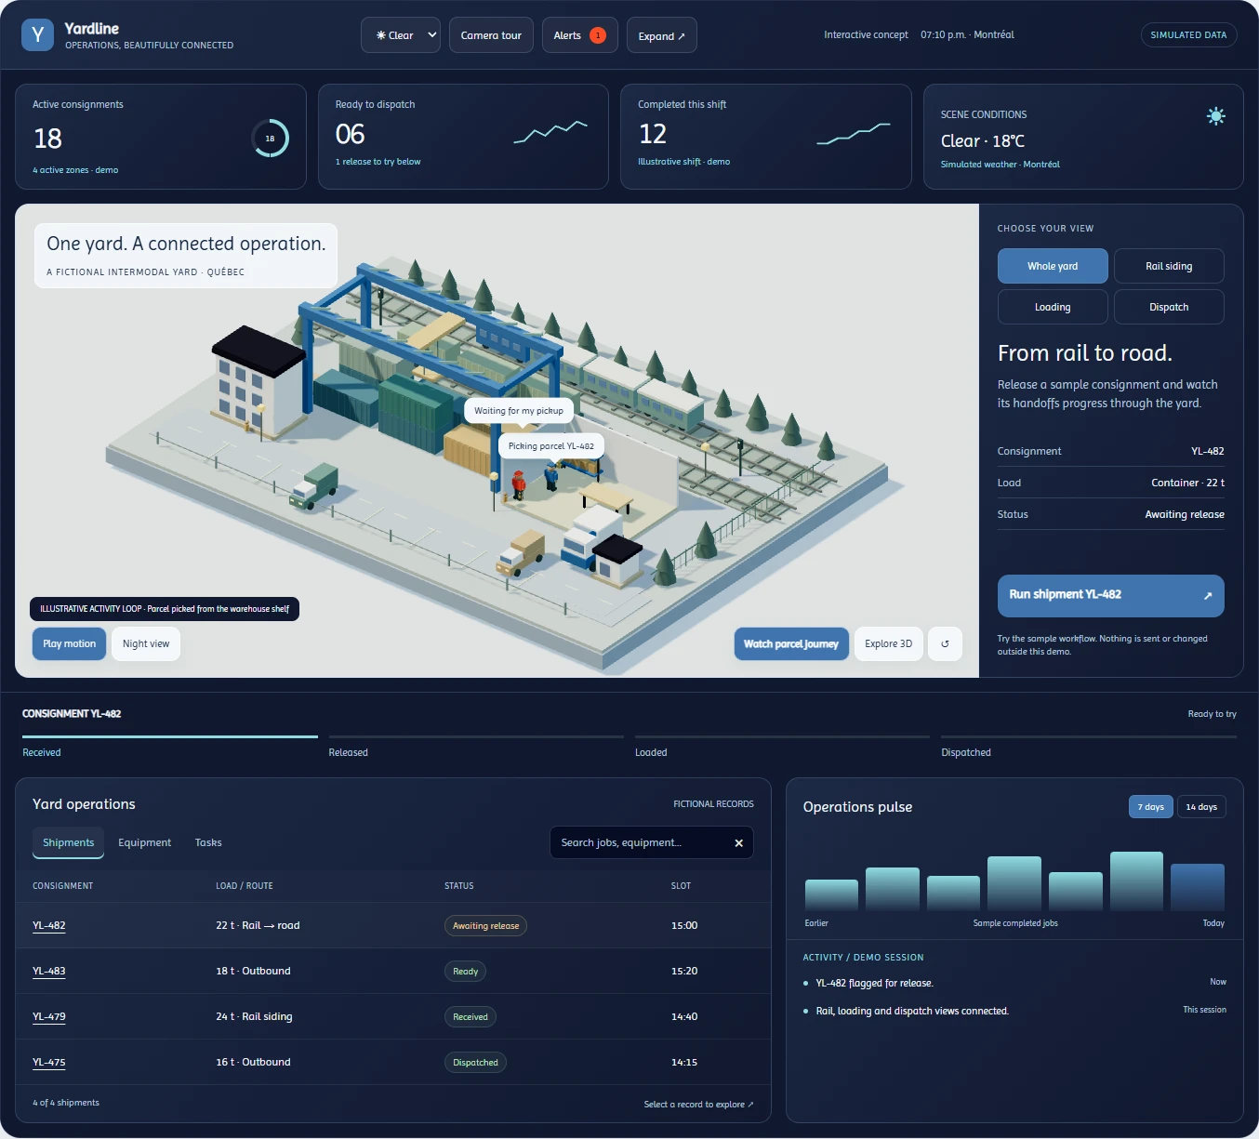The width and height of the screenshot is (1259, 1139).
Task: Click the sun weather icon
Action: 1215,116
